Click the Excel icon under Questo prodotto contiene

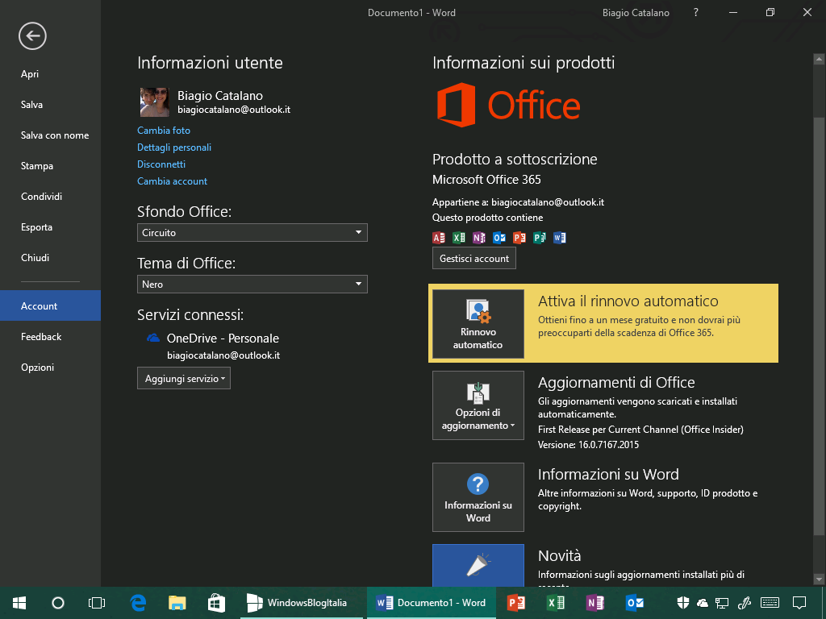pyautogui.click(x=459, y=238)
